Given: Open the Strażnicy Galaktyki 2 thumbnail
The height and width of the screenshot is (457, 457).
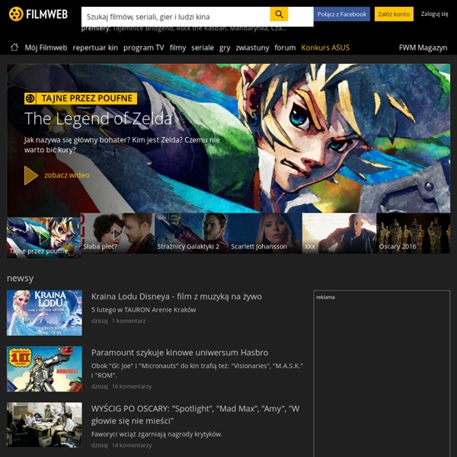Looking at the screenshot, I should 191,235.
